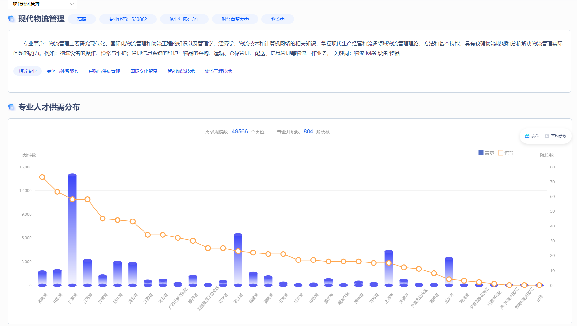Open related major 关务与外贸服务
The width and height of the screenshot is (577, 326).
coord(63,71)
